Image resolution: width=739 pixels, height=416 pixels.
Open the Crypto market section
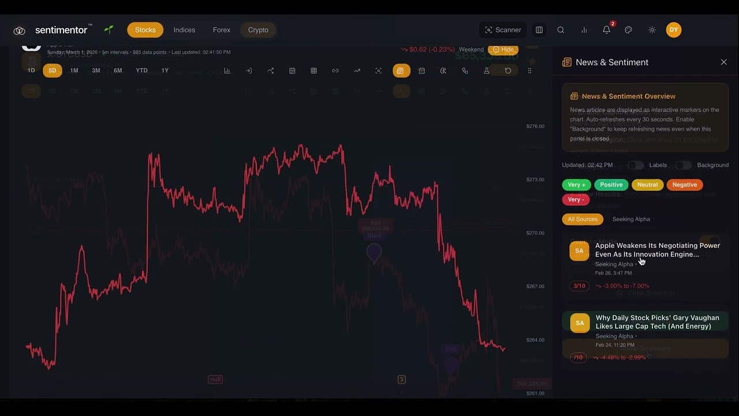258,29
